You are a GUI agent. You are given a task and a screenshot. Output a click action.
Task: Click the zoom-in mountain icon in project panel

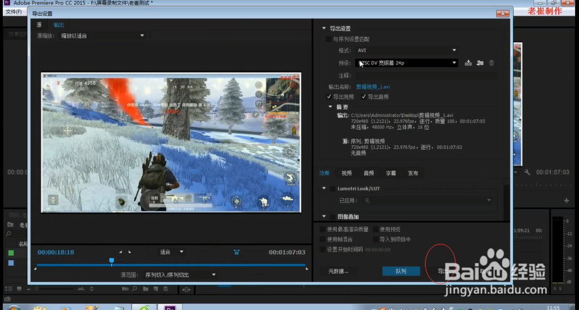[x=81, y=289]
